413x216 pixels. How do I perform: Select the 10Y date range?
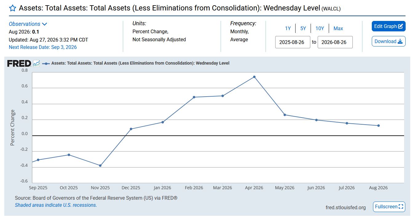pos(320,28)
